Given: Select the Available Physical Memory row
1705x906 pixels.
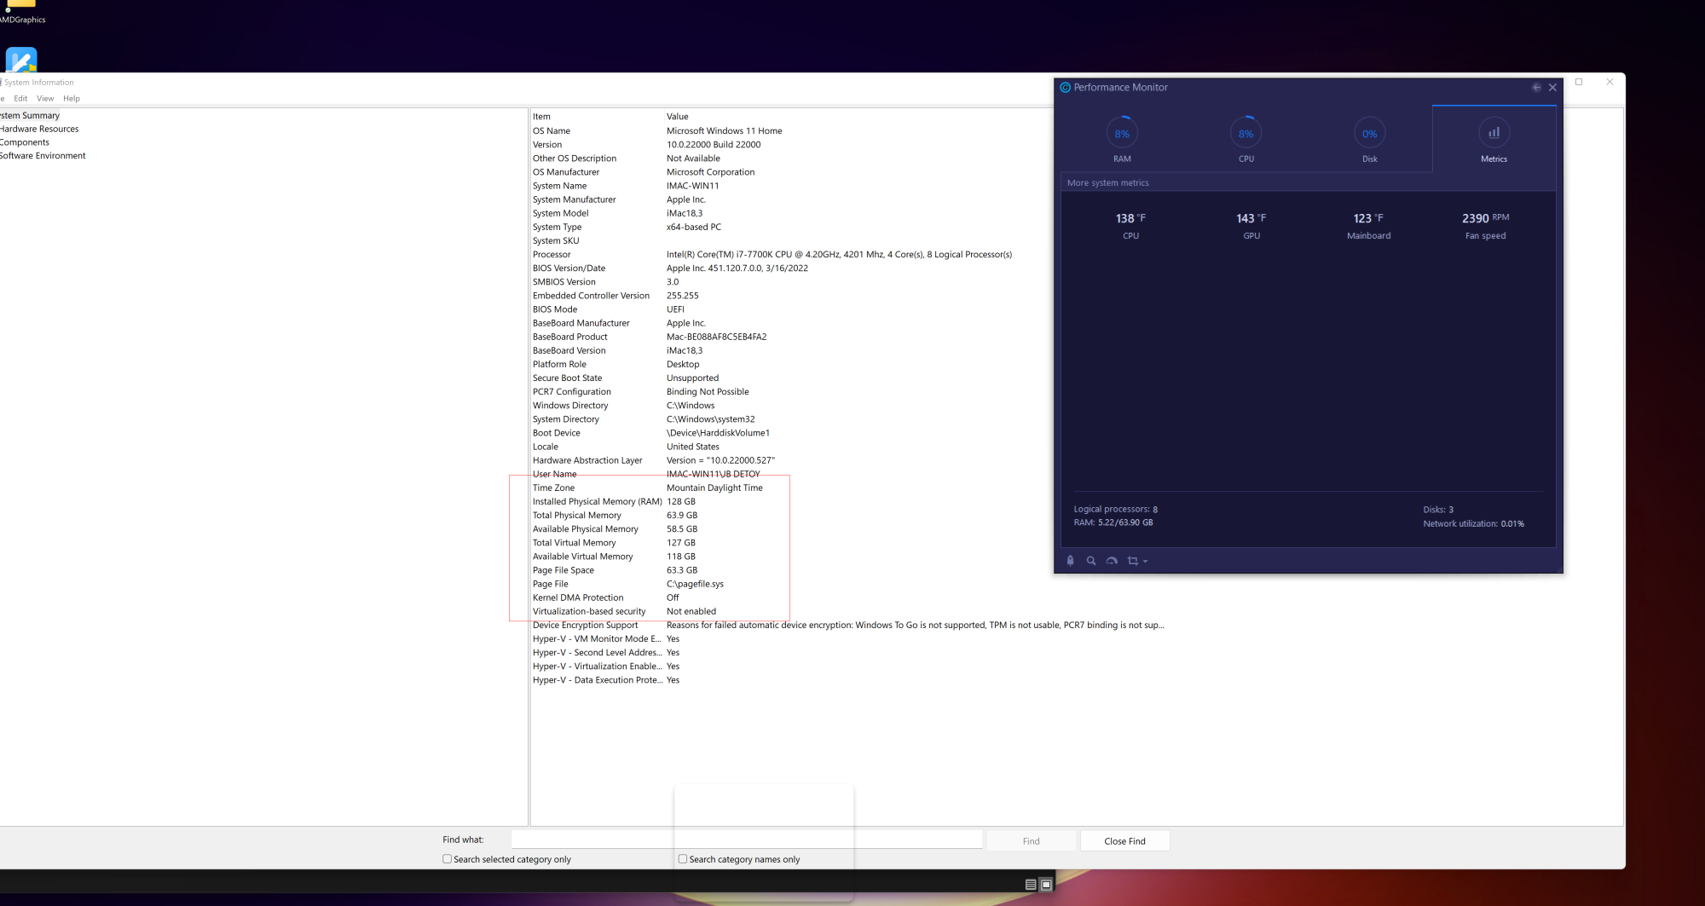Looking at the screenshot, I should click(x=616, y=529).
